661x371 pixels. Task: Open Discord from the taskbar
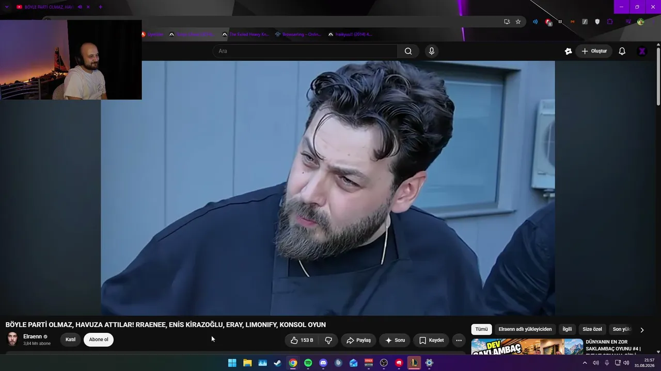[x=323, y=363]
